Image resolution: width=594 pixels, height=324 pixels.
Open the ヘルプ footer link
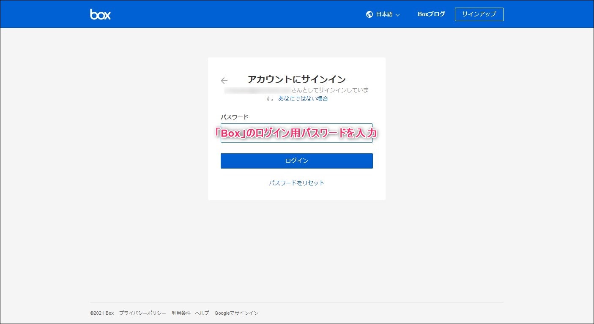click(202, 313)
